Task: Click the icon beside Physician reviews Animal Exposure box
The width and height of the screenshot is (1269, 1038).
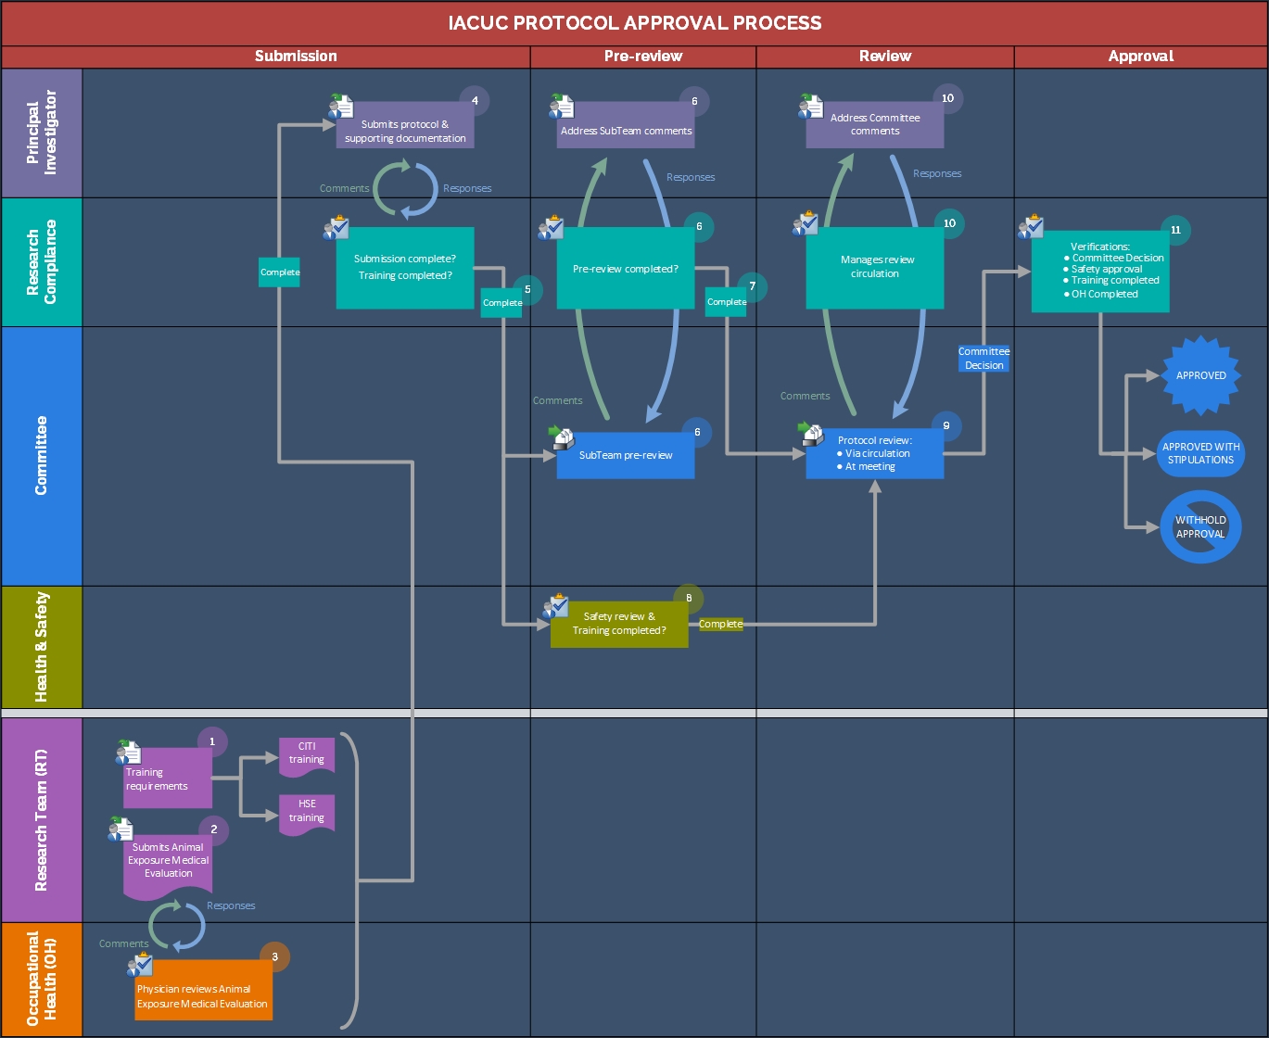Action: coord(140,966)
